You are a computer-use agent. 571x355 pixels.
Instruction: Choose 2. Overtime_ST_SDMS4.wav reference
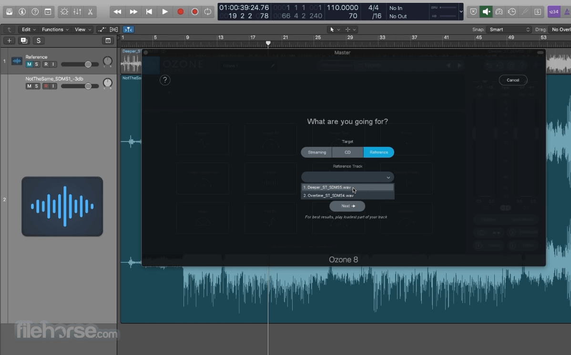tap(347, 195)
